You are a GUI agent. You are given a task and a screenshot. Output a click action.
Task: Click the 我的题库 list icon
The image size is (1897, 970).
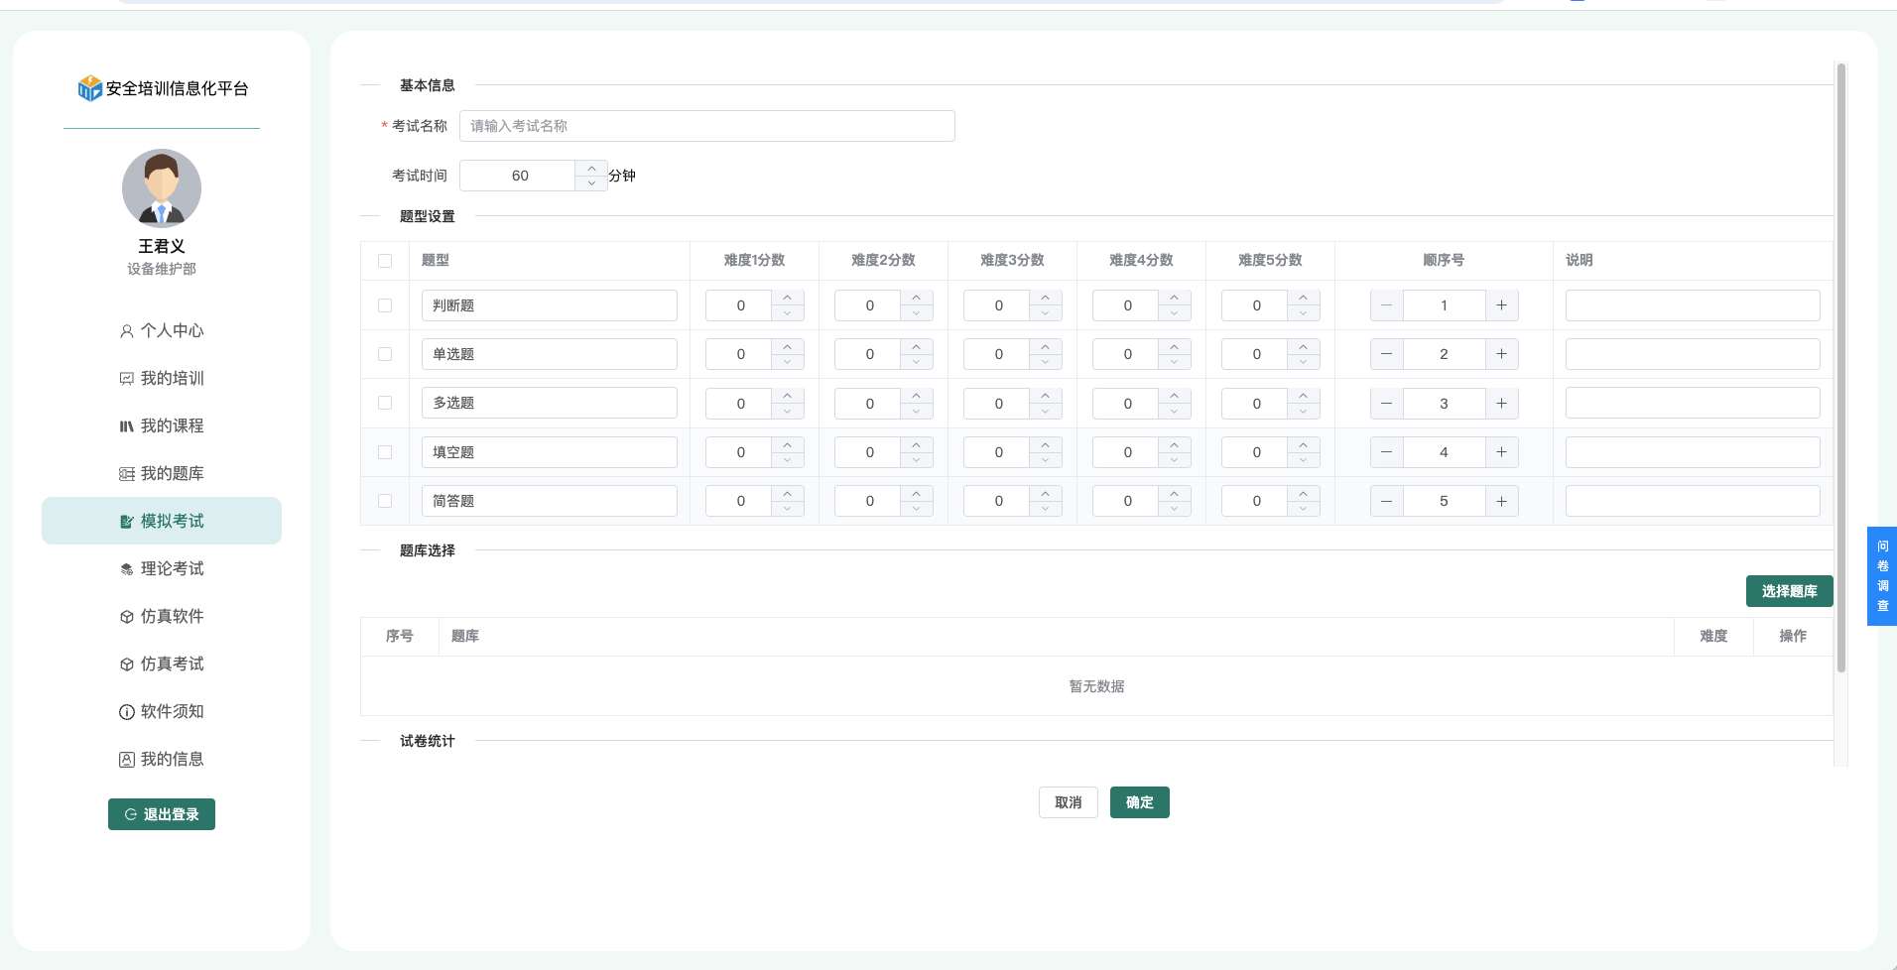[x=127, y=474]
